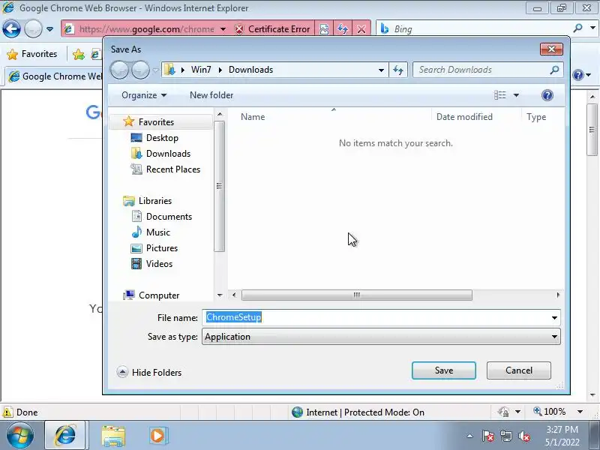Change your view icon in dialog
This screenshot has width=600, height=450.
click(x=499, y=95)
